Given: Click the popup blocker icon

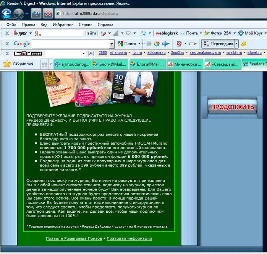Looking at the screenshot, I should click(x=179, y=44).
